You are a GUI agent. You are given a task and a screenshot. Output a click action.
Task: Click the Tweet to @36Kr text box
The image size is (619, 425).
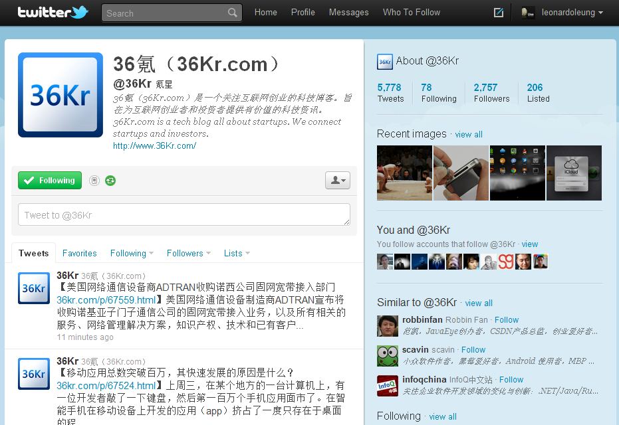pyautogui.click(x=184, y=215)
